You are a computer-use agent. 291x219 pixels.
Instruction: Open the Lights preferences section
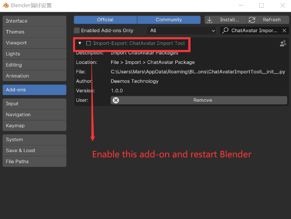tap(35, 54)
